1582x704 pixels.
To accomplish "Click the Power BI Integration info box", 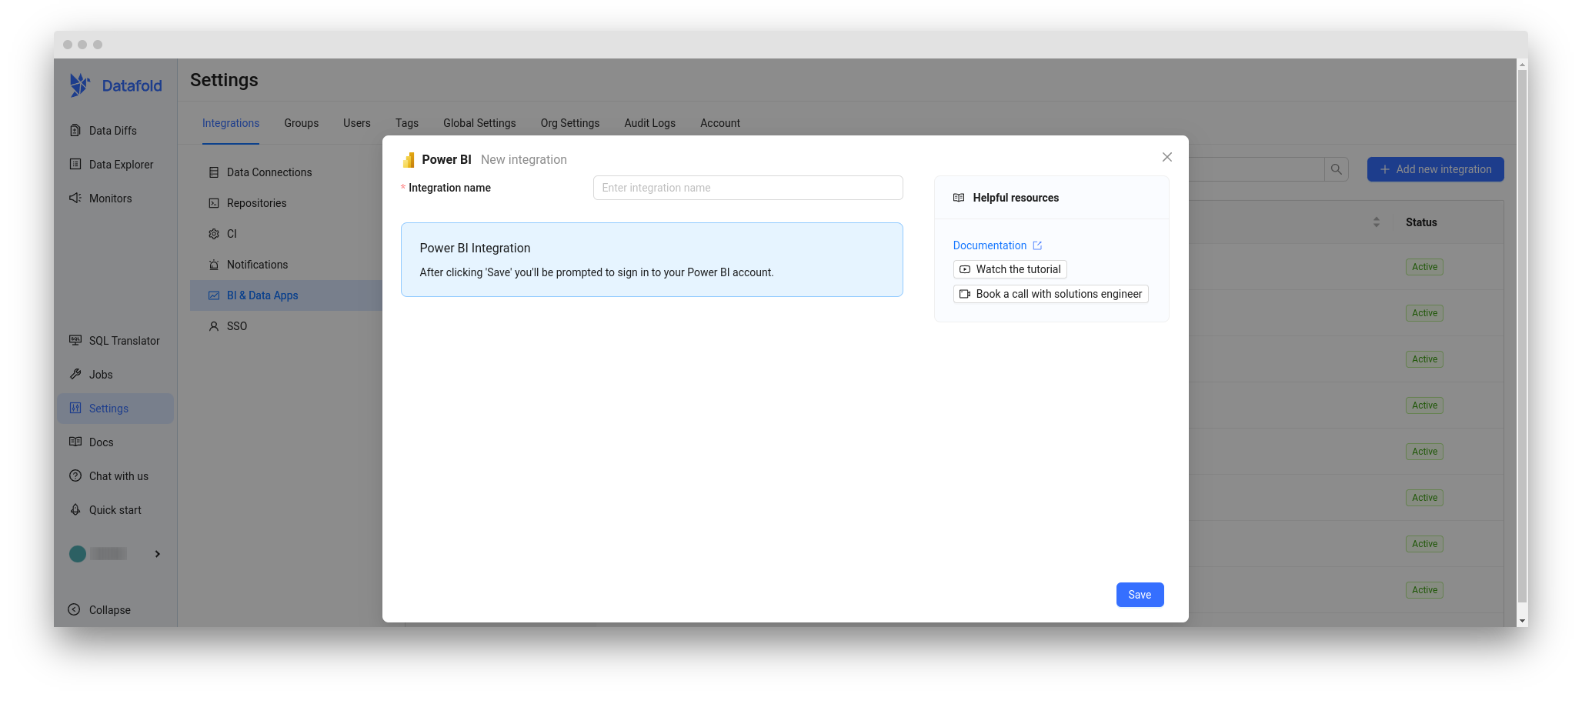I will tap(652, 260).
